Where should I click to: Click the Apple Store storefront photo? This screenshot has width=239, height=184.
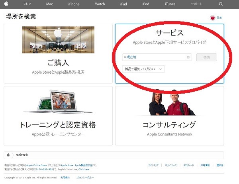pyautogui.click(x=58, y=40)
